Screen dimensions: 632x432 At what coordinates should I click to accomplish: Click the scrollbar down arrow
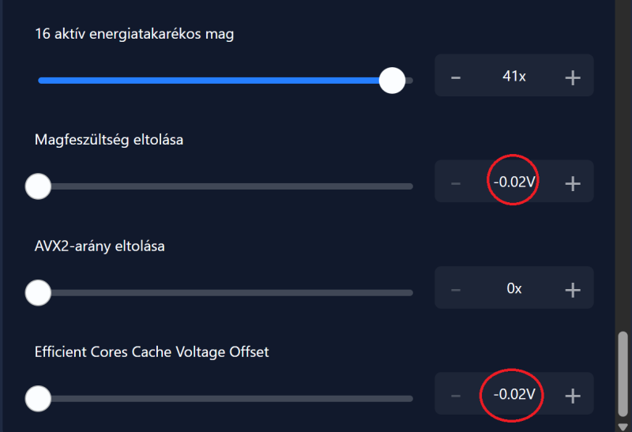(623, 426)
